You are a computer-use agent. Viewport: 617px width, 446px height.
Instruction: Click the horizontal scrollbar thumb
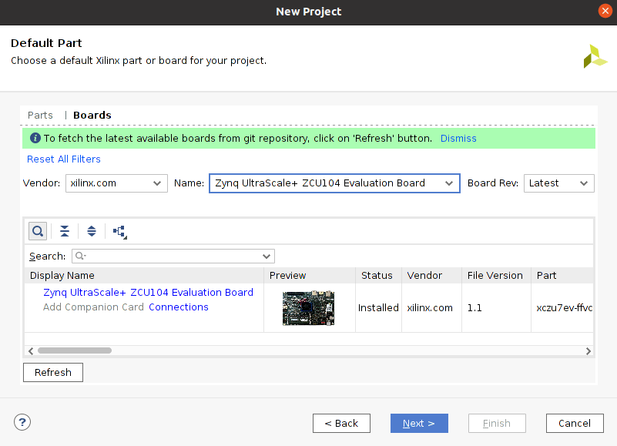(x=75, y=350)
